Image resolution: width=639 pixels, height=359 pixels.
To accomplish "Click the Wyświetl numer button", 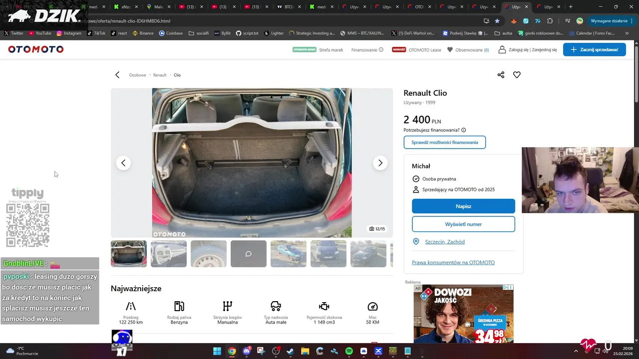I will point(463,224).
